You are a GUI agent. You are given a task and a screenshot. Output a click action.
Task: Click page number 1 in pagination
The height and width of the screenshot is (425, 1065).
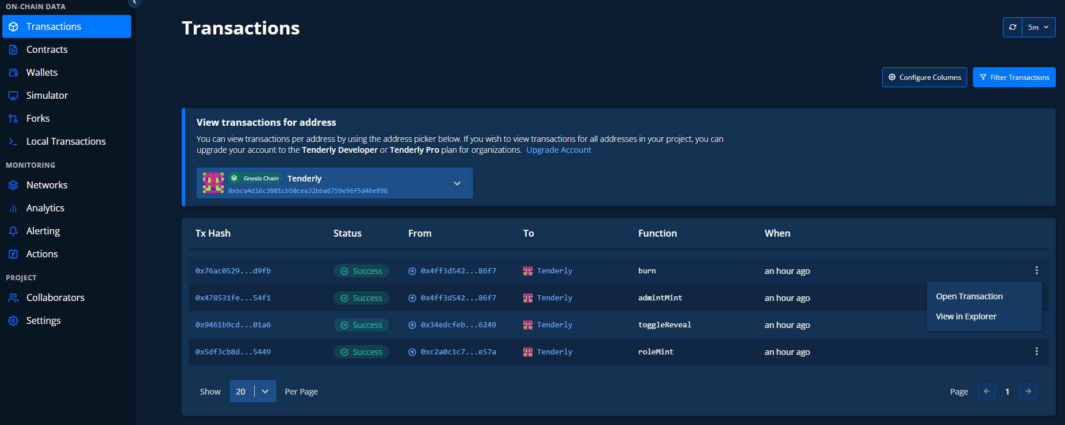(x=1007, y=392)
